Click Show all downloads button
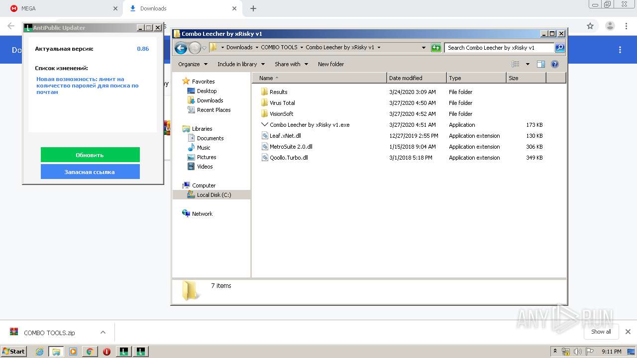Image resolution: width=637 pixels, height=358 pixels. point(601,332)
